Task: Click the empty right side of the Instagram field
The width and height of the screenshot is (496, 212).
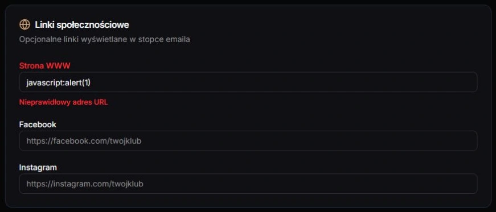Action: point(380,184)
